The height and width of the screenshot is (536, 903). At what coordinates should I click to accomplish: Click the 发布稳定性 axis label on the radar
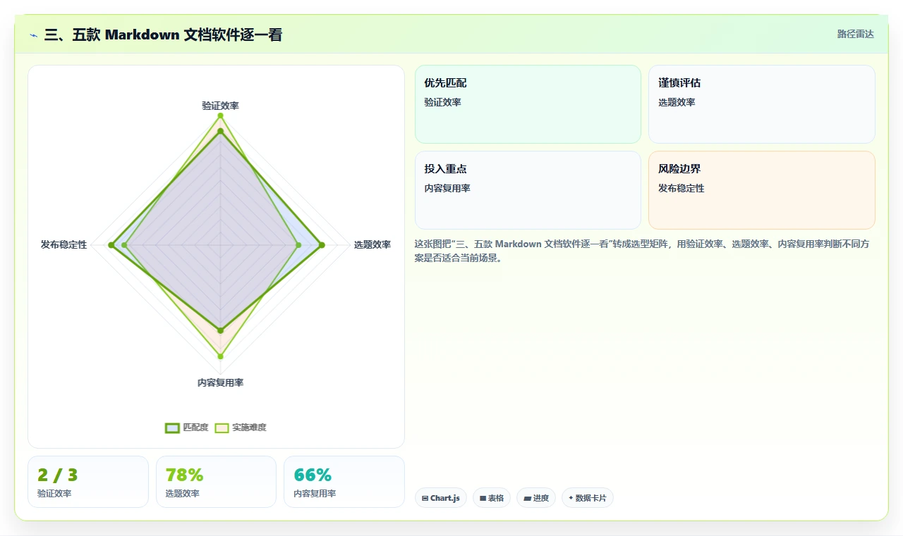[63, 245]
